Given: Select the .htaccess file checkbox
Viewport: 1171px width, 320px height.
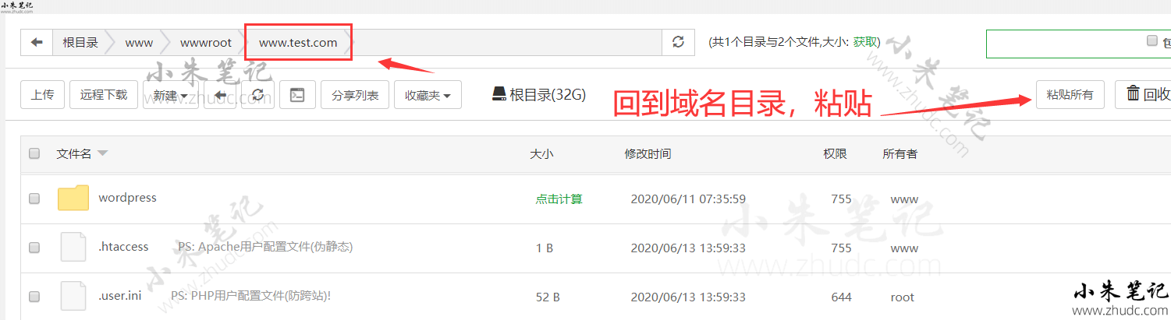Looking at the screenshot, I should [x=34, y=248].
